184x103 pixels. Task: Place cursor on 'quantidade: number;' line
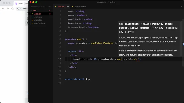tap(80, 19)
